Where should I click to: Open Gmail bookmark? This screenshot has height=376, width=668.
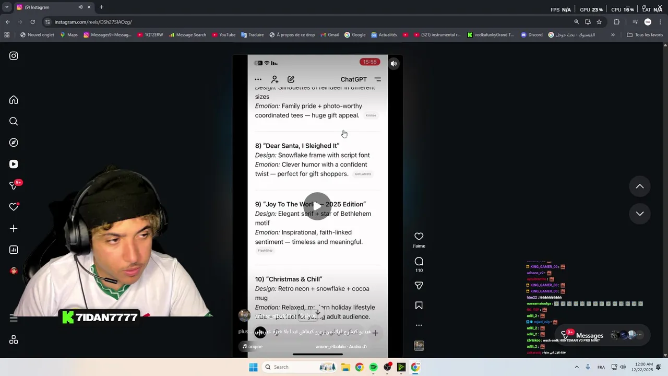tap(329, 35)
